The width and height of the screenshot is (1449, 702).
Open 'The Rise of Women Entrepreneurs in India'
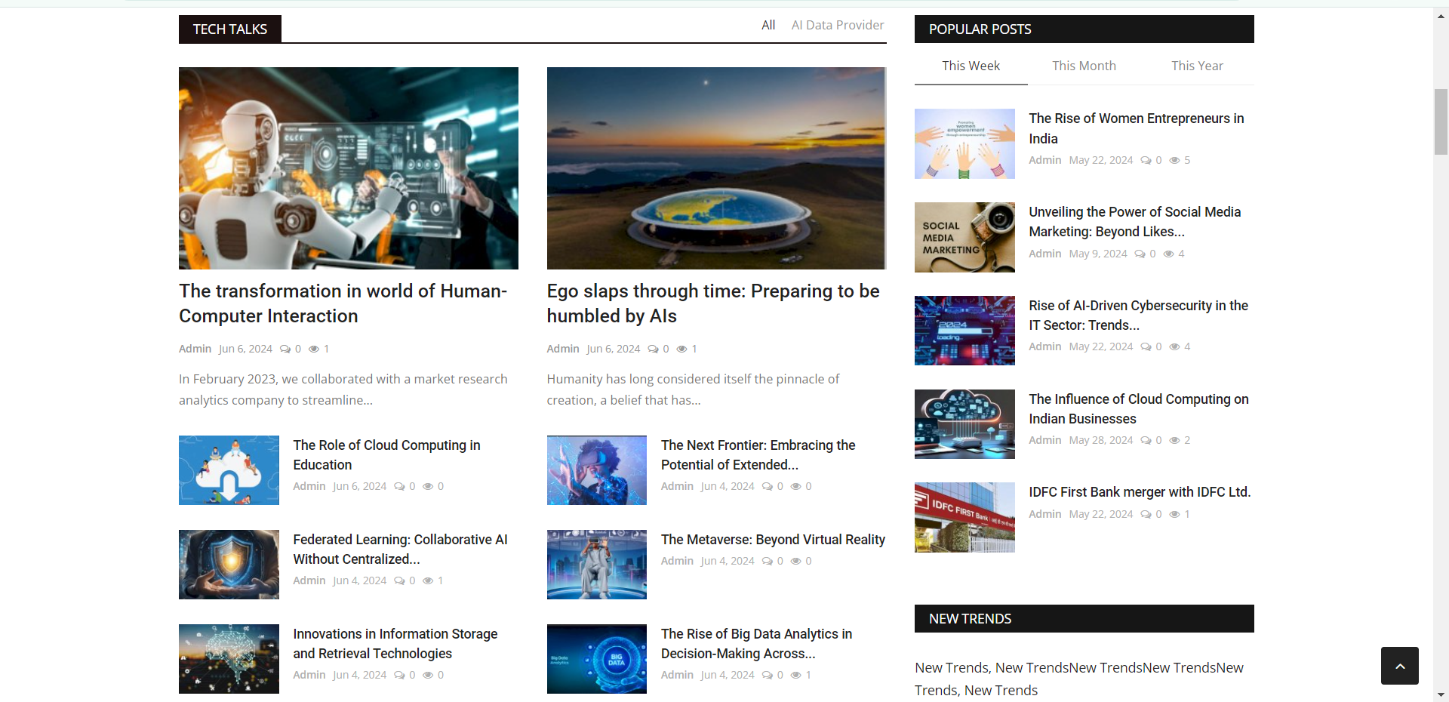tap(1137, 128)
